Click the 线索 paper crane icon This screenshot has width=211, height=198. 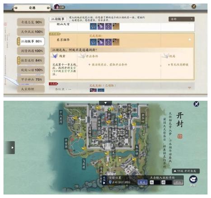tap(55, 56)
